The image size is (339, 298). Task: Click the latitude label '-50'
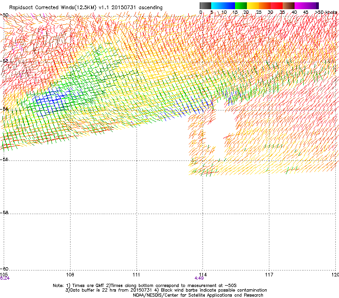point(5,15)
